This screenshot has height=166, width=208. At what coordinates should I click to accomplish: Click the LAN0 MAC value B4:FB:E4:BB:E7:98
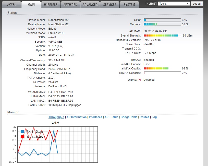61,96
